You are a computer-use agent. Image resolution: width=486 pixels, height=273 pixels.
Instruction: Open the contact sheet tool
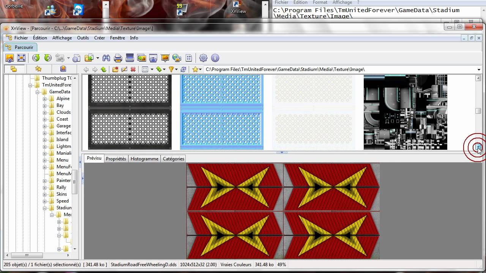tap(189, 58)
